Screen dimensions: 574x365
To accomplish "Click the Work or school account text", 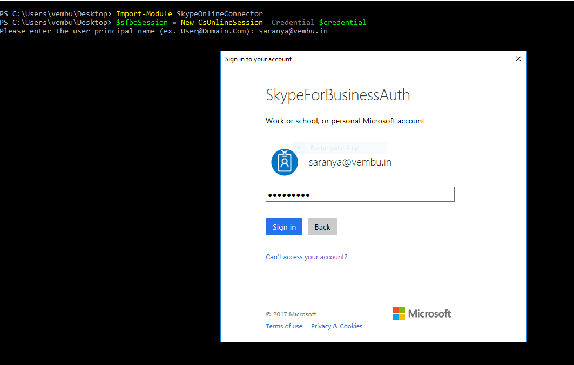I will 345,121.
